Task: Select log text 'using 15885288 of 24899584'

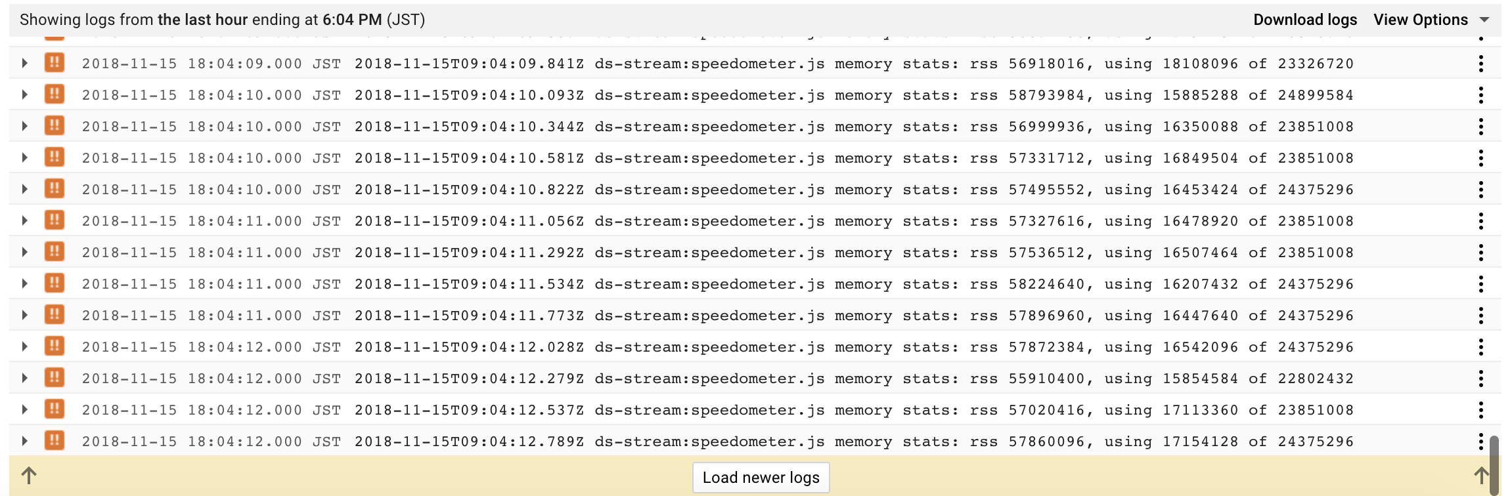Action: pyautogui.click(x=1229, y=95)
